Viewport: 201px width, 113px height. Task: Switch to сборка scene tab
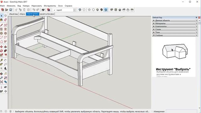22,14
